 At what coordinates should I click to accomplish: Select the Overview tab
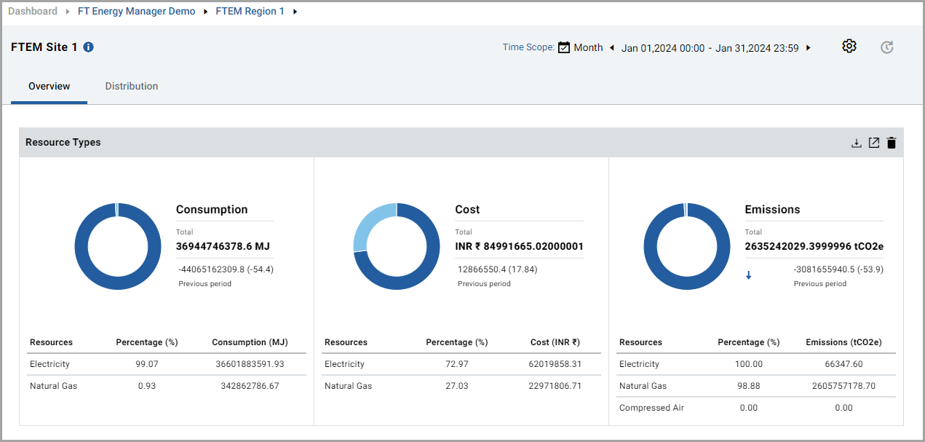[48, 86]
